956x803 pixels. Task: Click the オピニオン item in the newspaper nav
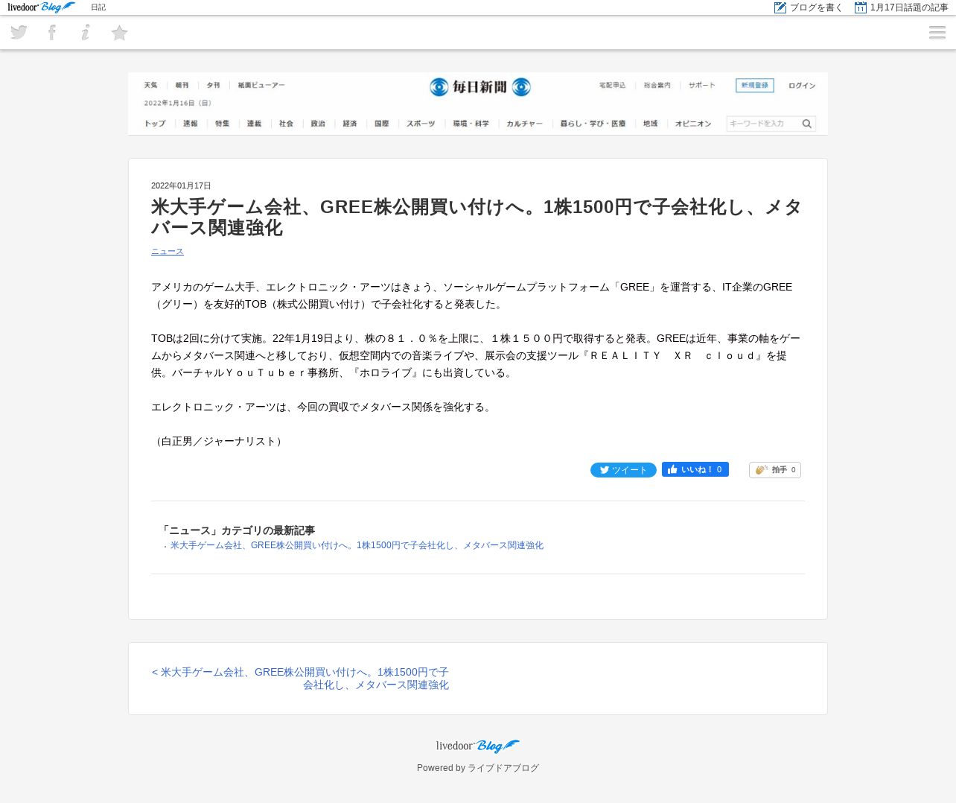click(x=693, y=124)
